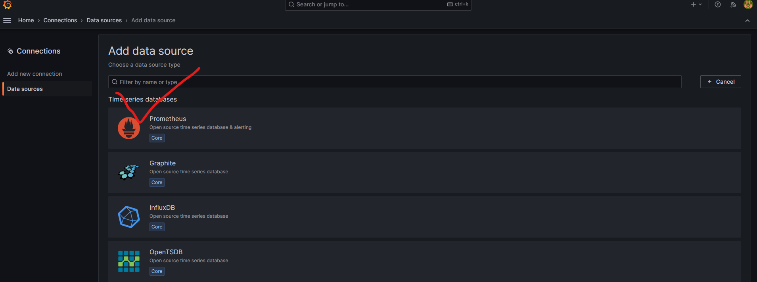Select the InfluxDB data source title

pyautogui.click(x=162, y=207)
